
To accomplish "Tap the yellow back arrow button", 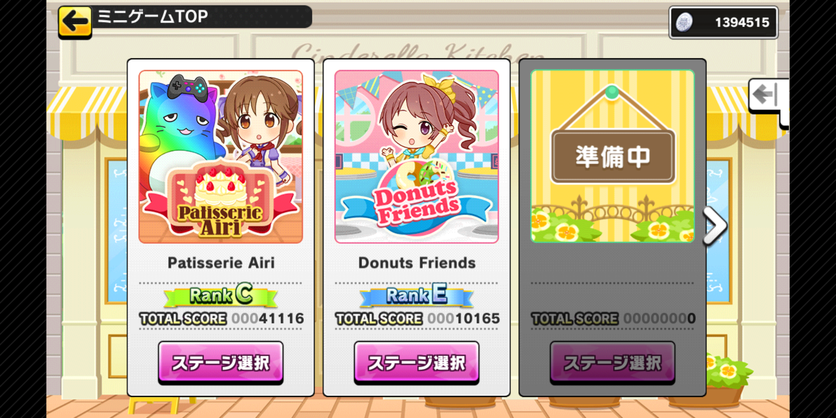I will click(75, 22).
